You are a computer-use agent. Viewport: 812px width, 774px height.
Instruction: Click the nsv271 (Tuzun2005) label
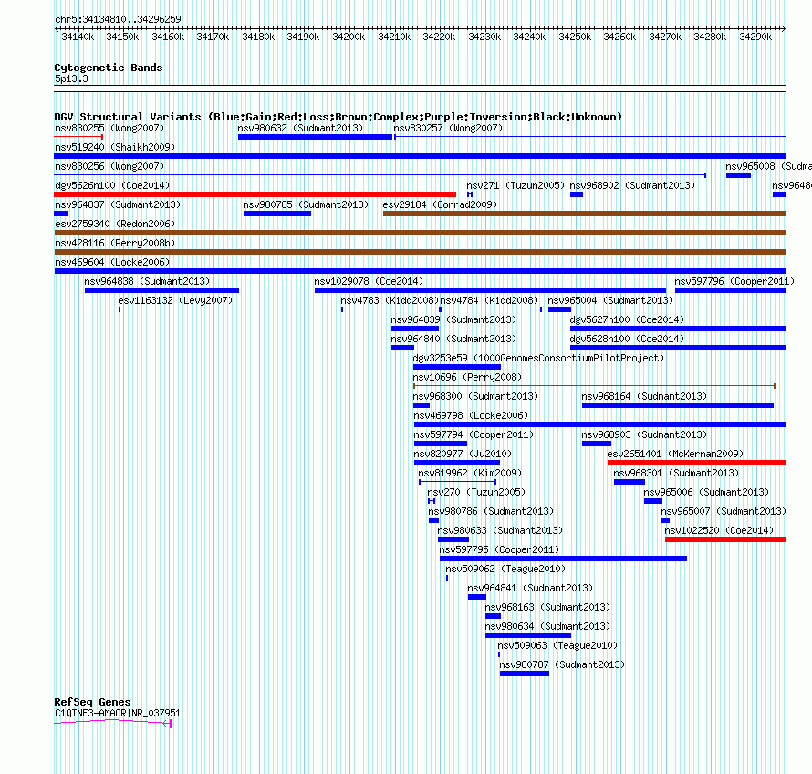tap(515, 185)
